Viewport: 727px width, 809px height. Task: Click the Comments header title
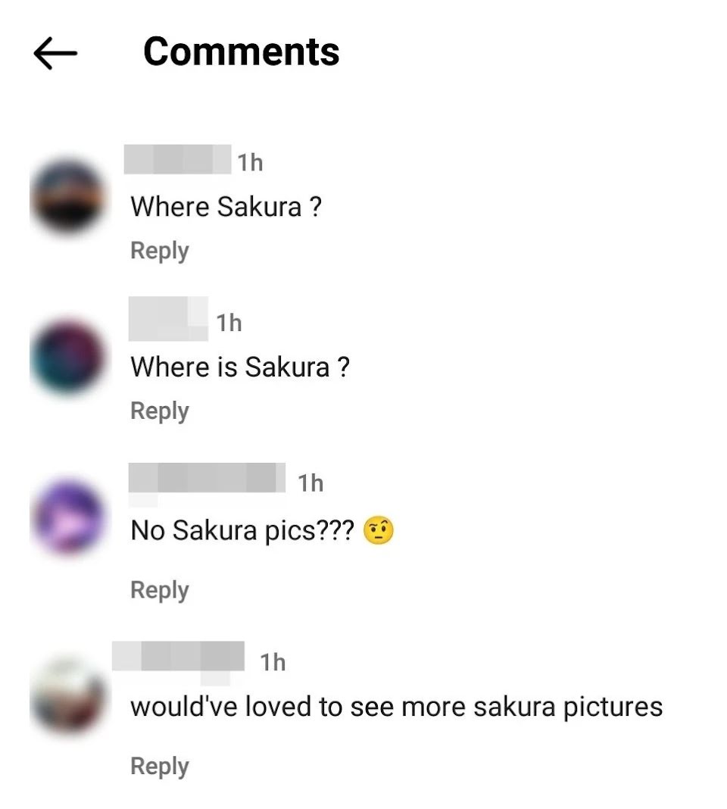pyautogui.click(x=242, y=52)
